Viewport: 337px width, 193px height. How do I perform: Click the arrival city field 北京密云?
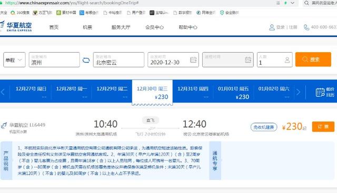click(x=118, y=59)
